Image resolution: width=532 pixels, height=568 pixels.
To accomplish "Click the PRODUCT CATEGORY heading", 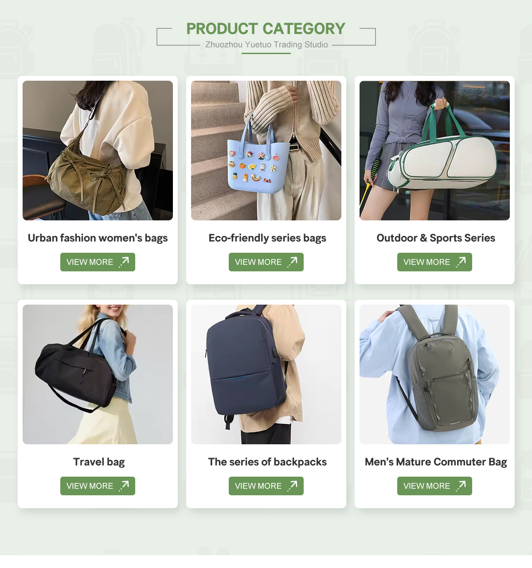I will (x=266, y=29).
